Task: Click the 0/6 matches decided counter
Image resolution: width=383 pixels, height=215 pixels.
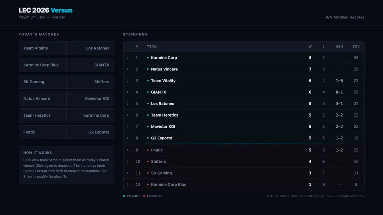Action: 345,17
